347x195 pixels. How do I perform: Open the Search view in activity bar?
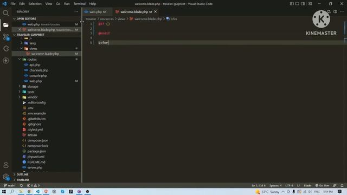pos(6,13)
